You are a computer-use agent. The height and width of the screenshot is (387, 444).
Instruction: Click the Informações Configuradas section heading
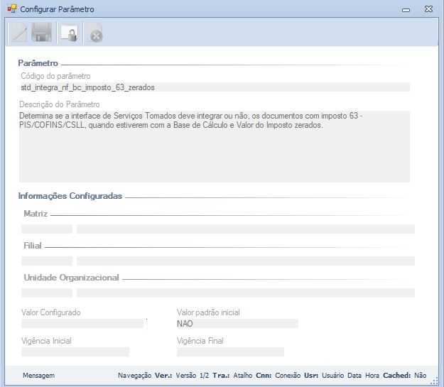tap(70, 196)
